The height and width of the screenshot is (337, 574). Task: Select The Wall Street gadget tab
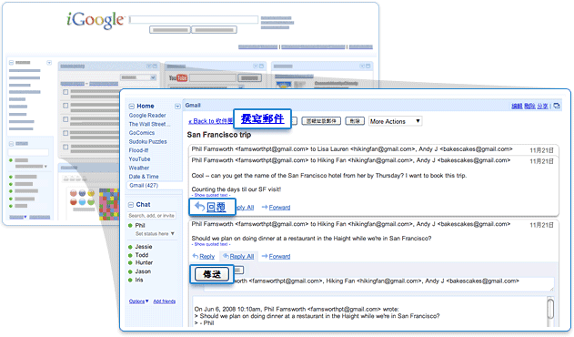[149, 124]
